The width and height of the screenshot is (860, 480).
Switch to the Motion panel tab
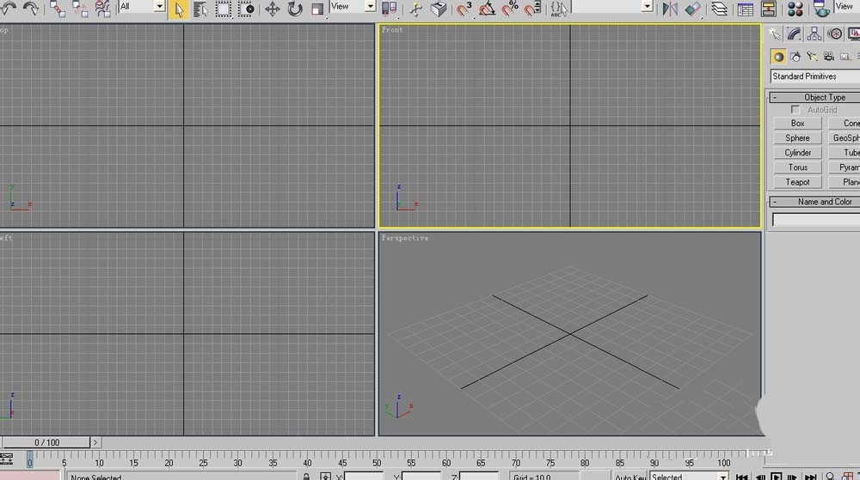[835, 34]
